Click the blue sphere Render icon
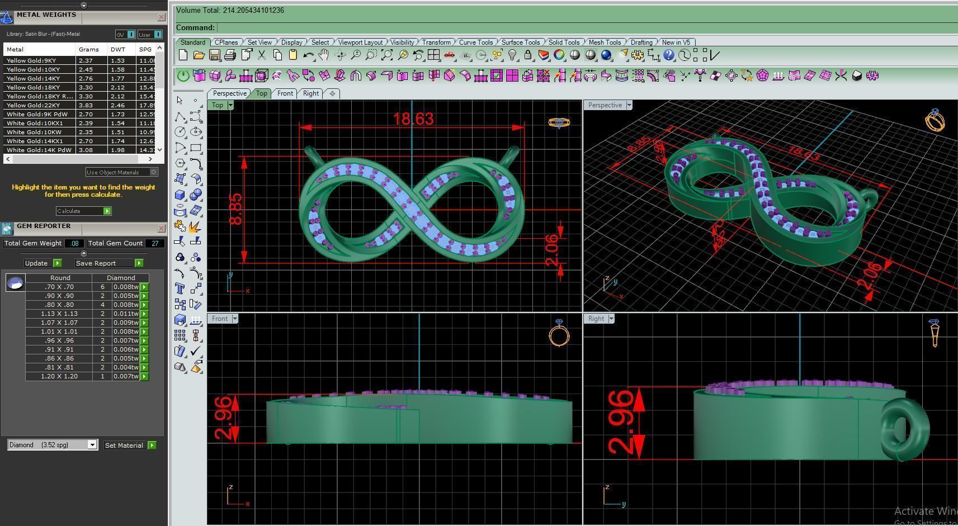The height and width of the screenshot is (526, 958). click(x=606, y=55)
